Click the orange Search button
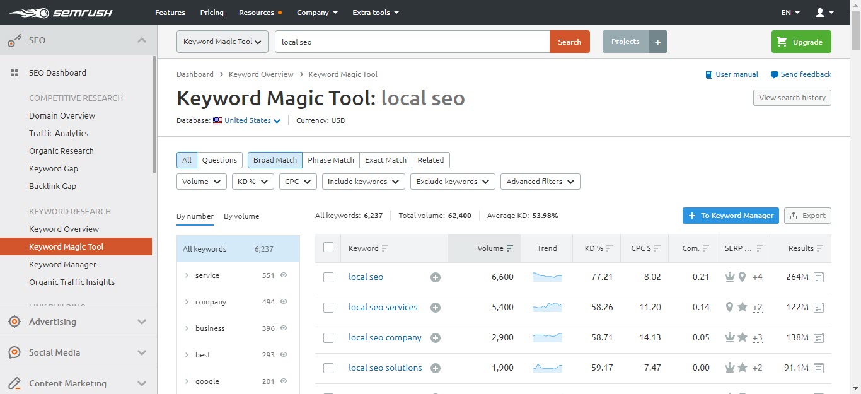The width and height of the screenshot is (861, 394). pyautogui.click(x=570, y=42)
